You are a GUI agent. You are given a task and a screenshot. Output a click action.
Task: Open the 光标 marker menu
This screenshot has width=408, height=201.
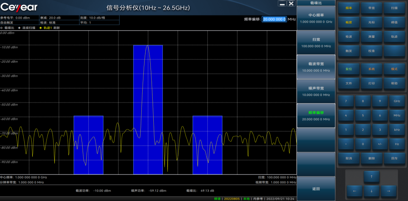point(371,22)
